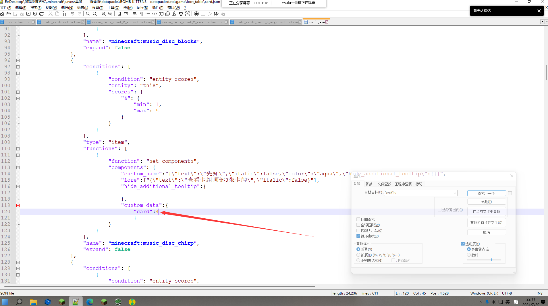The width and height of the screenshot is (548, 306).
Task: Click the Print toolbar icon
Action: (42, 14)
